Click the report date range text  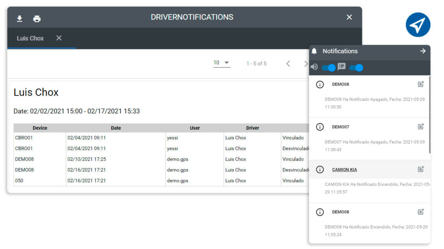click(76, 111)
